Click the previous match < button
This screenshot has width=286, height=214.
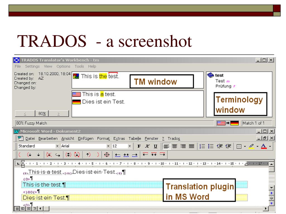[25, 114]
